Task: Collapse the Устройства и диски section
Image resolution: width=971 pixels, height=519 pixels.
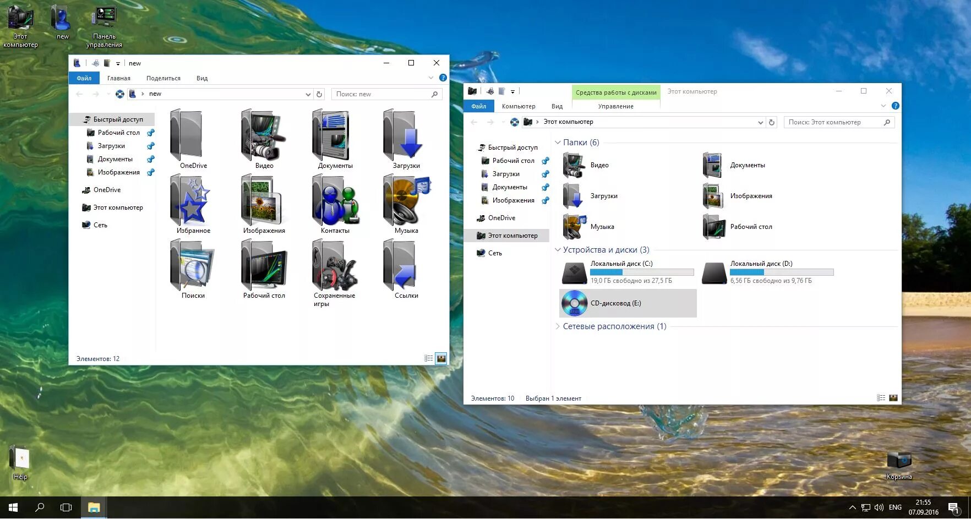Action: point(558,249)
